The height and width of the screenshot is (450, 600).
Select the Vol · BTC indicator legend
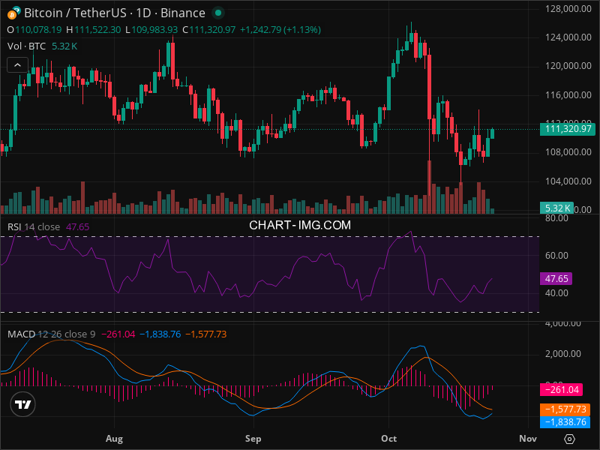pos(25,46)
